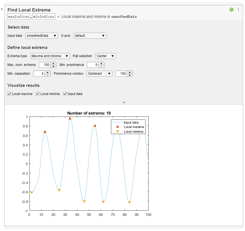This screenshot has width=245, height=231.
Task: Increase Min. separation using the up arrow
Action: tap(47, 72)
